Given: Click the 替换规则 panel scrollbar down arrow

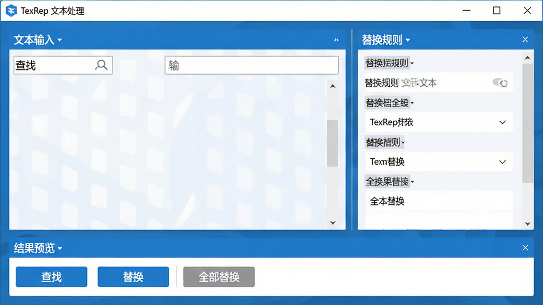Looking at the screenshot, I should pyautogui.click(x=528, y=224).
